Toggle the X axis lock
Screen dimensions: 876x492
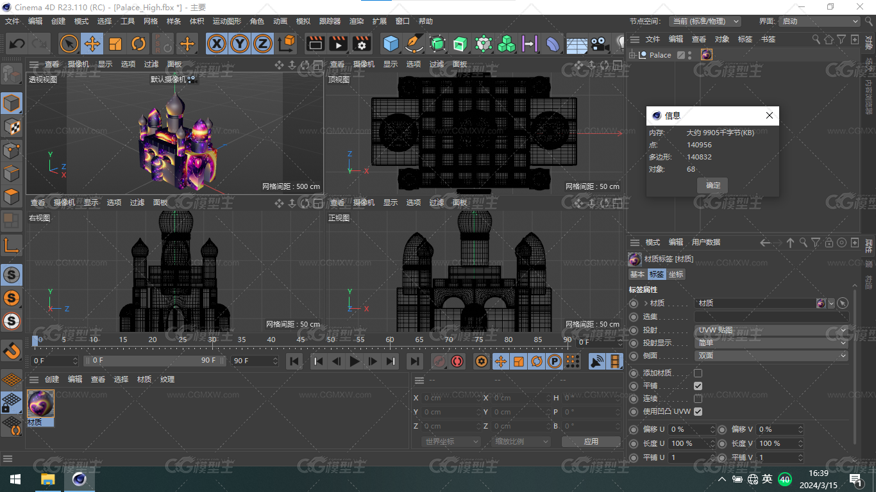217,44
